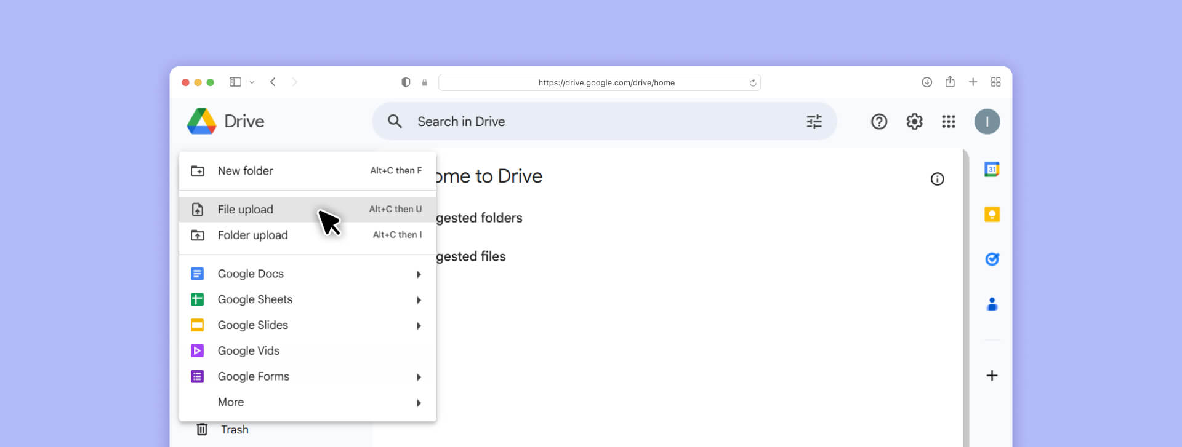Image resolution: width=1182 pixels, height=447 pixels.
Task: Open Contacts side panel
Action: [x=992, y=304]
